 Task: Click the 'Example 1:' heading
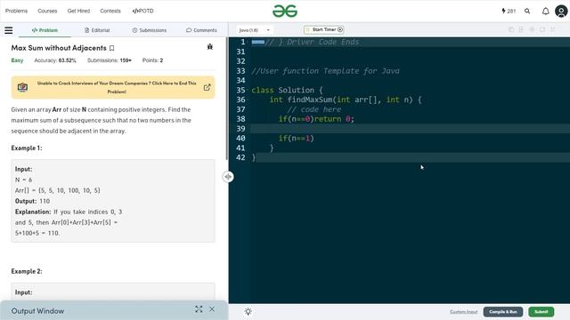point(27,148)
